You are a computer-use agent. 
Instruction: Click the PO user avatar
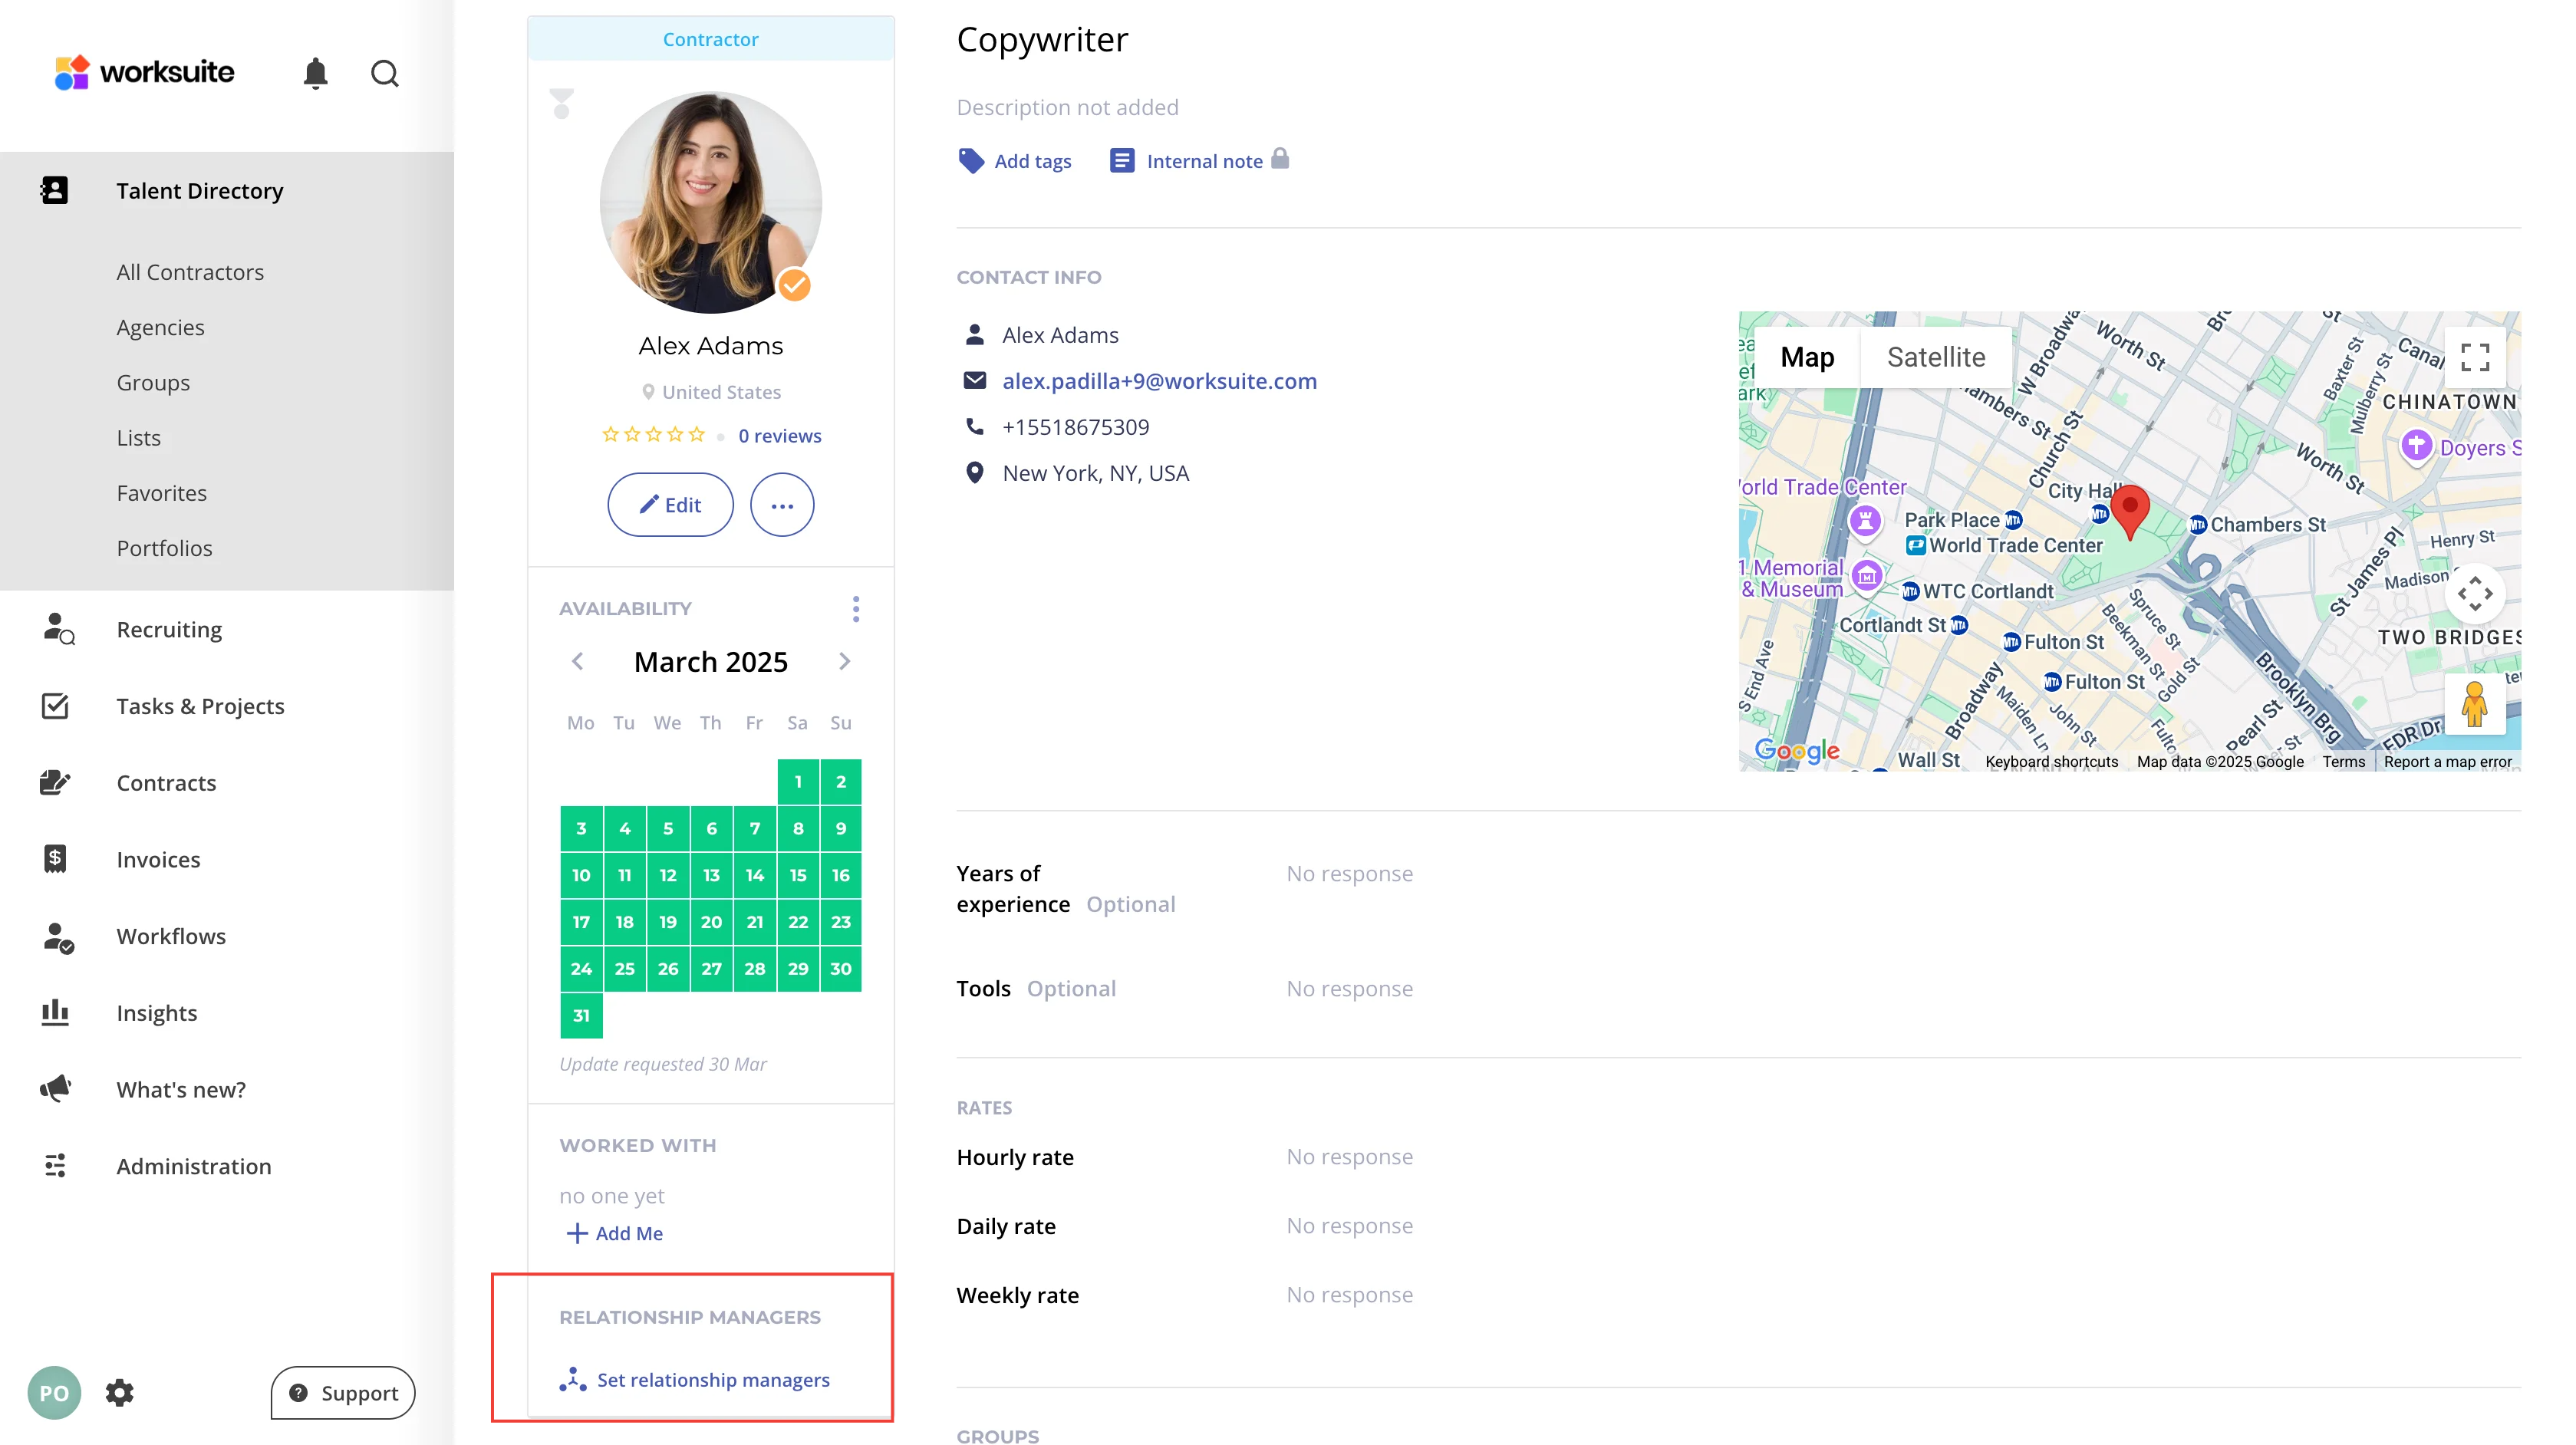54,1392
